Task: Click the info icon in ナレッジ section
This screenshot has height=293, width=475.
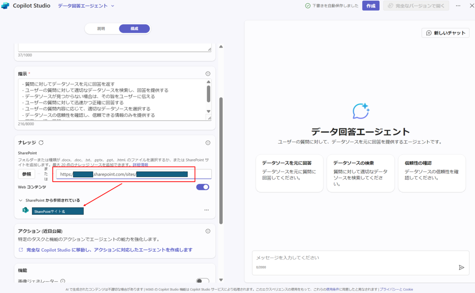Action: (208, 143)
